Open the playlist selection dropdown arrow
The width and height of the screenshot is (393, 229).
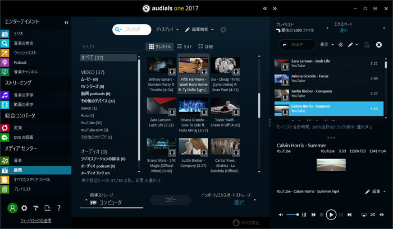327,28
